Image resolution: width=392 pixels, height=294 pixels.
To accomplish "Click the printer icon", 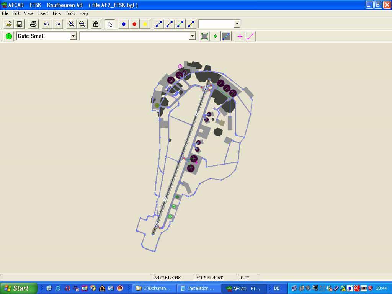I will click(33, 24).
